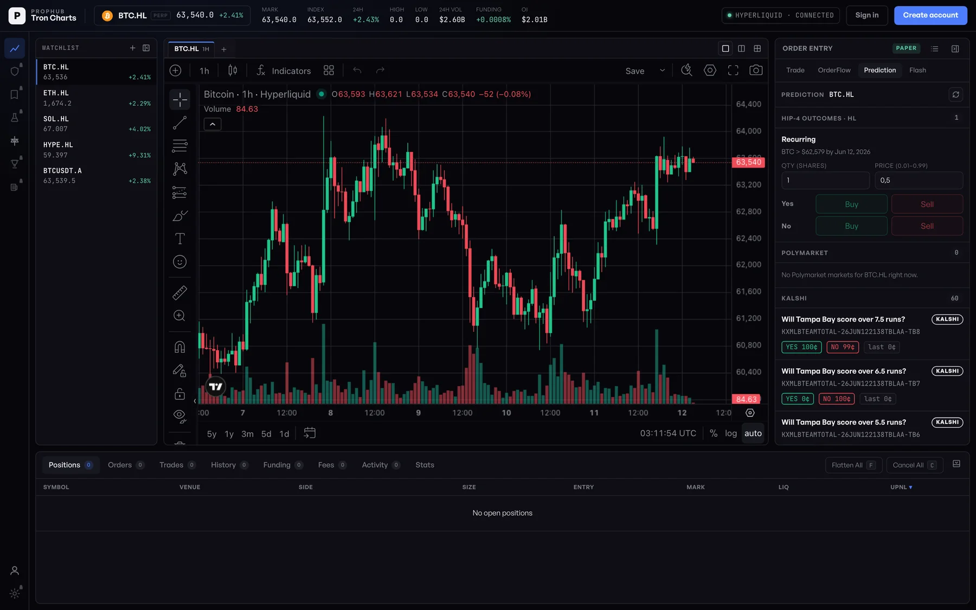Viewport: 976px width, 610px height.
Task: Open the order entry list view icon
Action: [934, 48]
